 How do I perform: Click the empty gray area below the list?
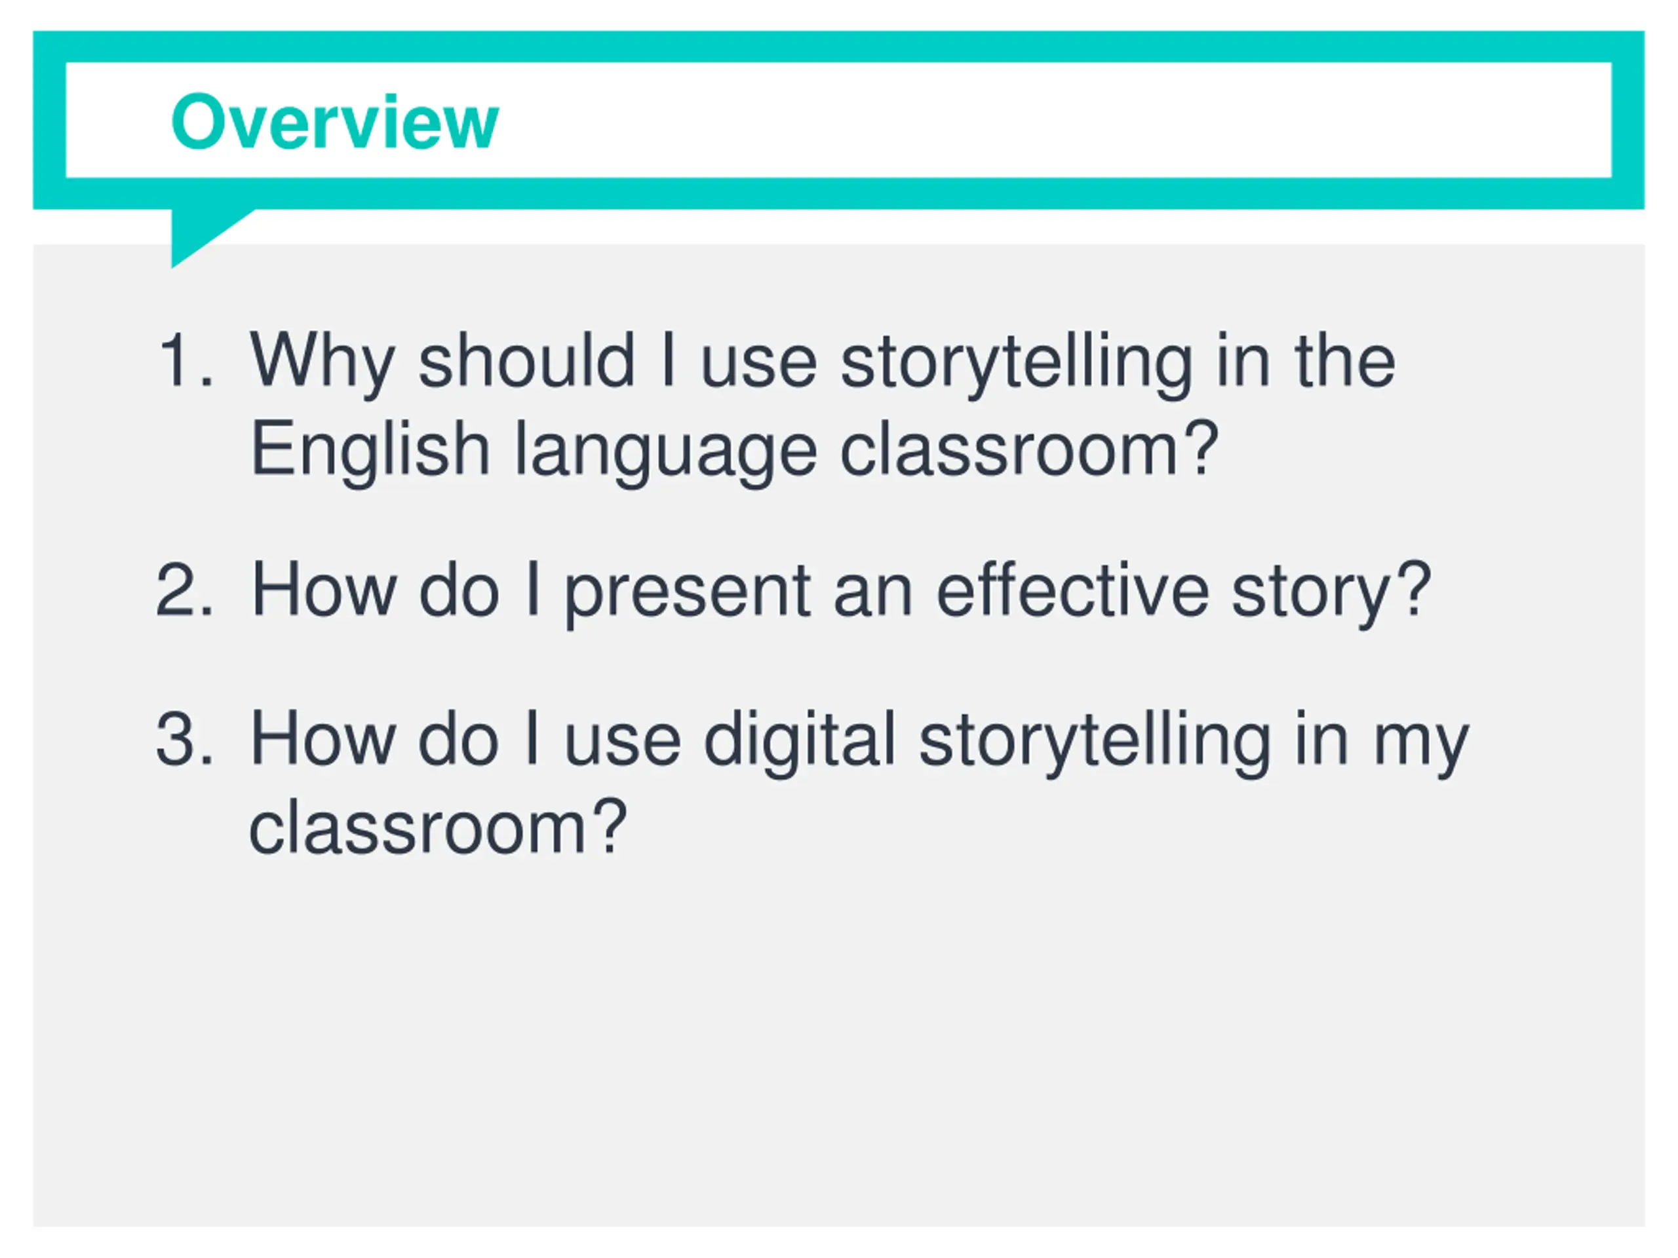point(839,1046)
